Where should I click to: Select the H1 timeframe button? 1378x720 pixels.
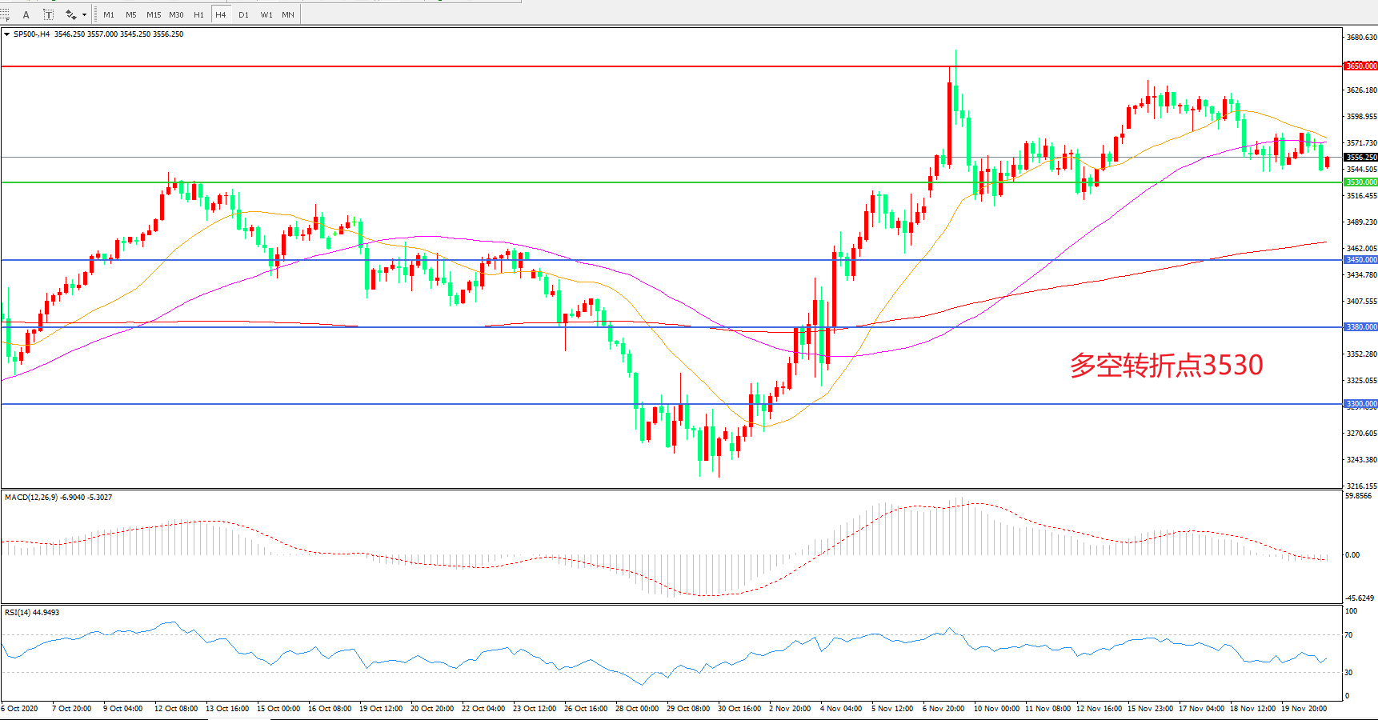click(198, 14)
